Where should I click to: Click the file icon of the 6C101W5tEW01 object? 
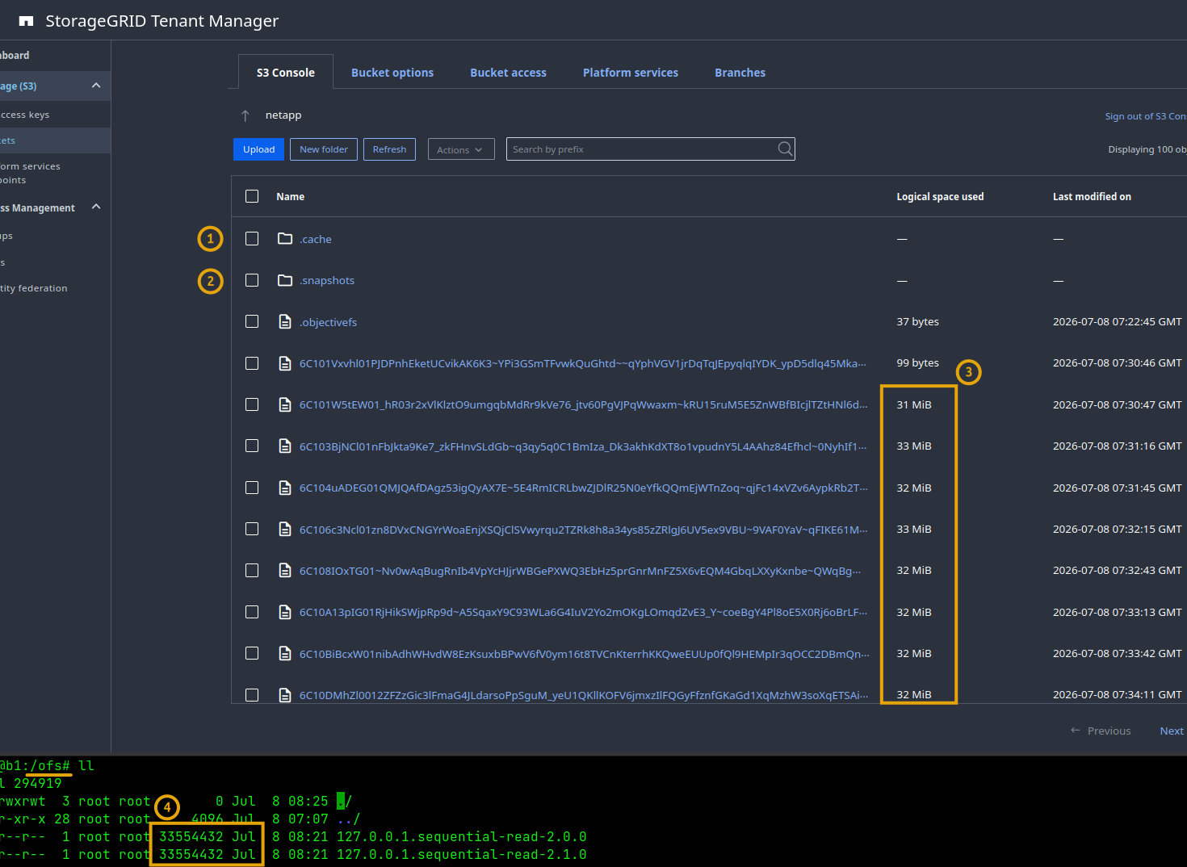click(285, 404)
